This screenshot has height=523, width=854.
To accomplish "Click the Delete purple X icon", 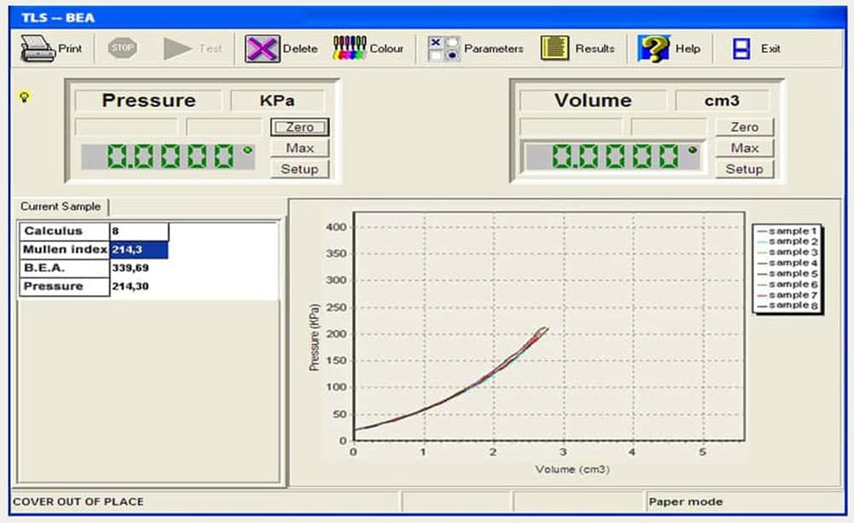I will (x=262, y=49).
